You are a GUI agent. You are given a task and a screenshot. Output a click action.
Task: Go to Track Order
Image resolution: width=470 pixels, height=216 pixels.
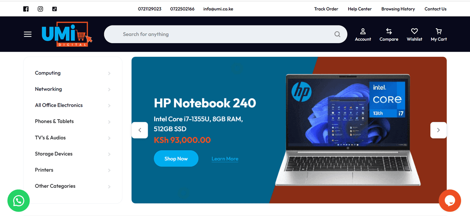coord(326,9)
